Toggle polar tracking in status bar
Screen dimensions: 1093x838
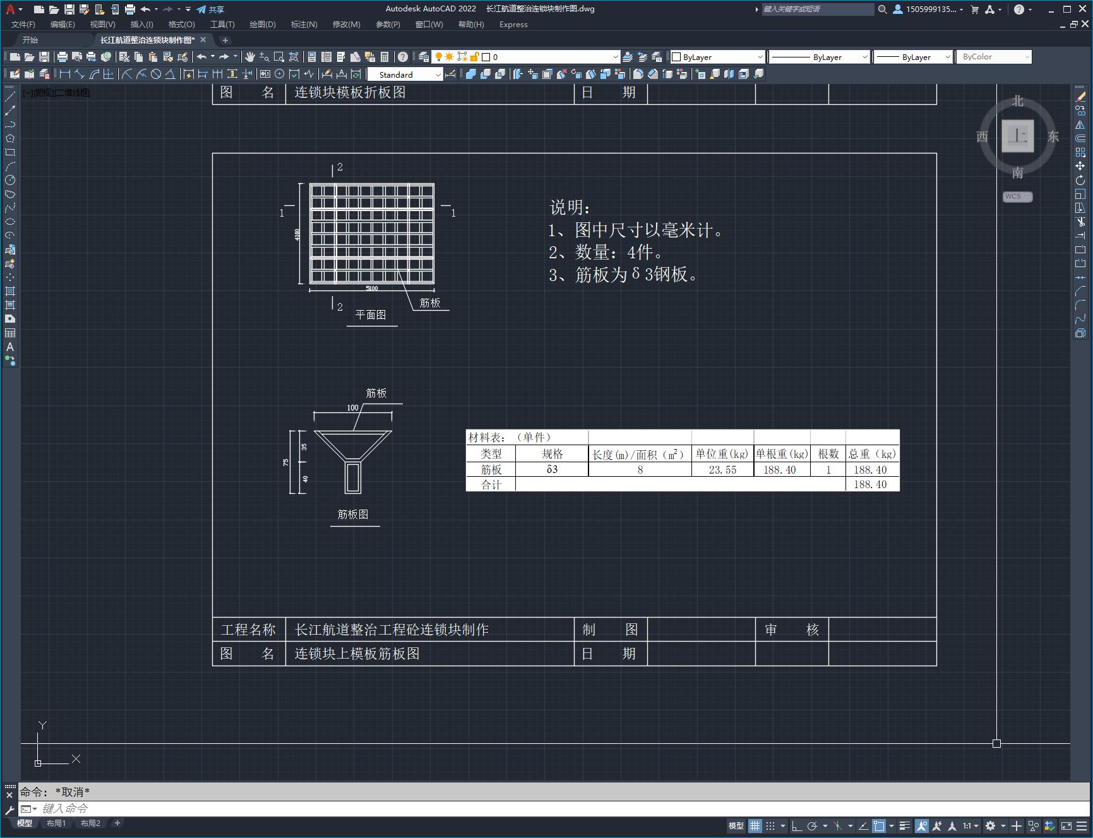[813, 825]
